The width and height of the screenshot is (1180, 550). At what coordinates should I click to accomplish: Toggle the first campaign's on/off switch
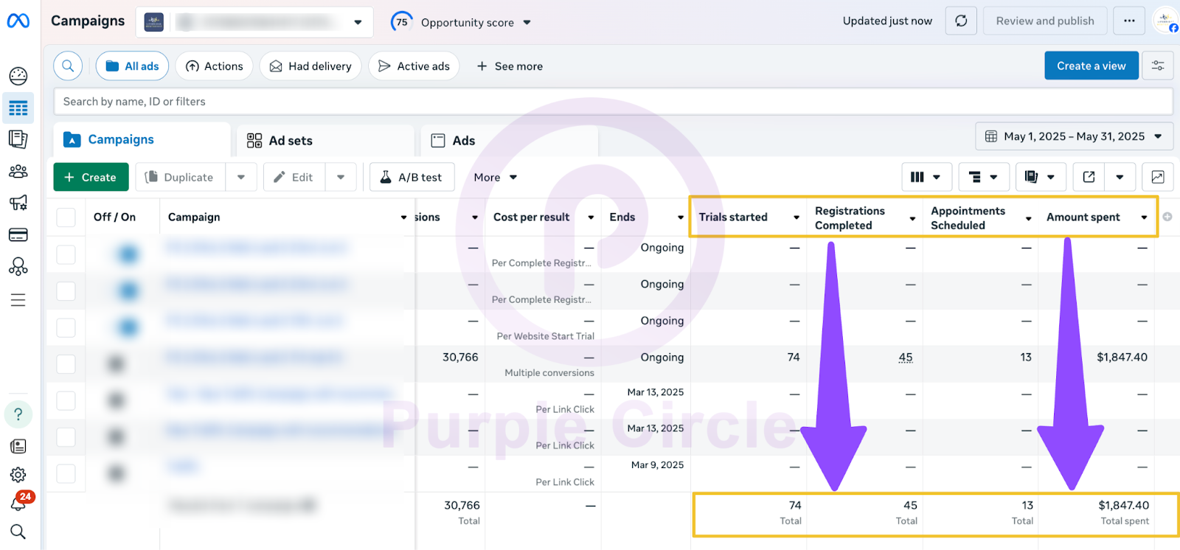pyautogui.click(x=128, y=254)
